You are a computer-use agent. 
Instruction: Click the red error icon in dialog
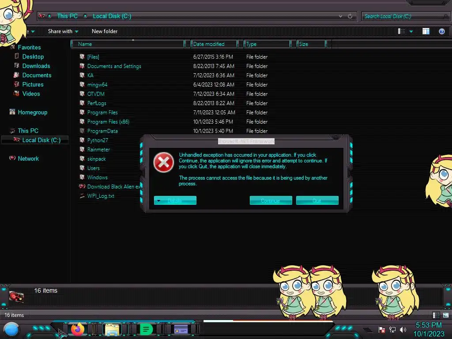[163, 162]
